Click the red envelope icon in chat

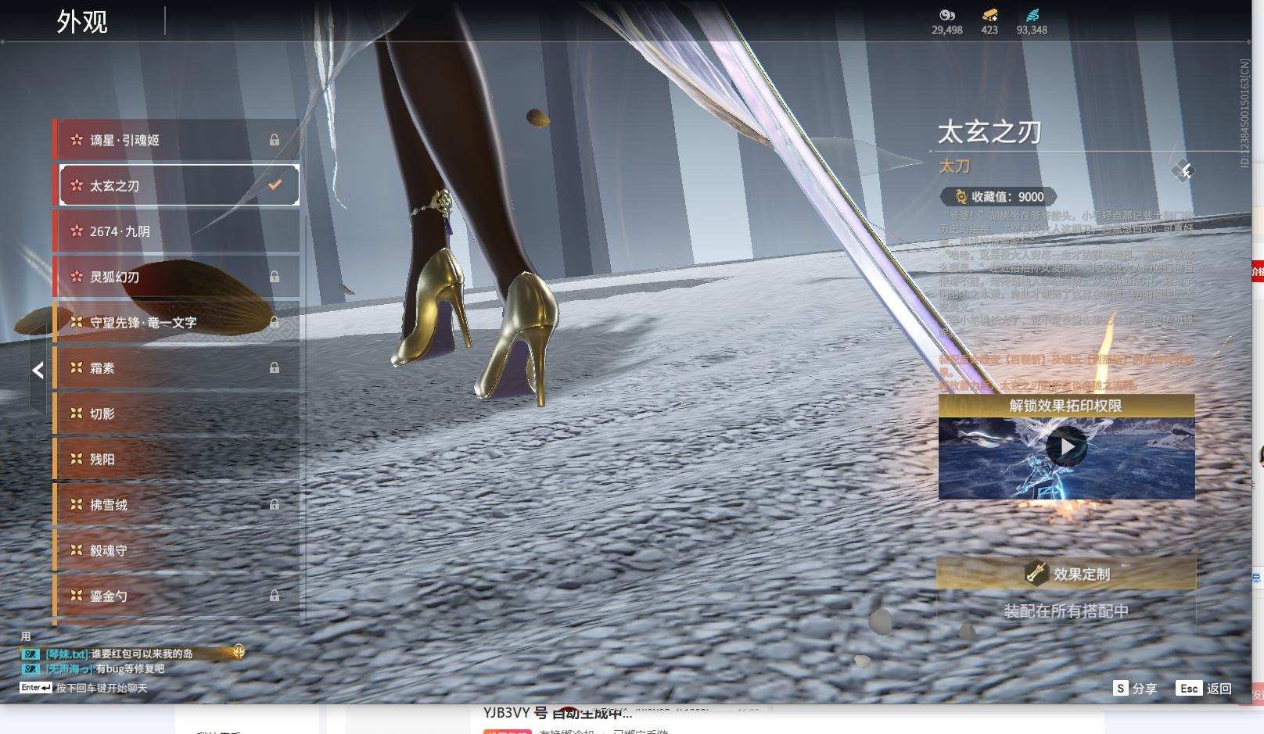point(239,650)
